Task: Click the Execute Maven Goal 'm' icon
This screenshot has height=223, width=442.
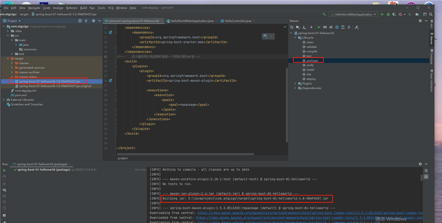Action: coord(325,27)
